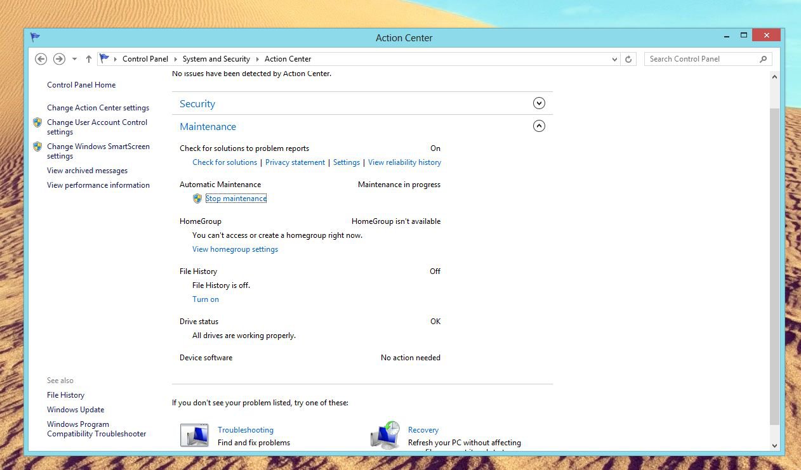Click Stop maintenance link

click(x=236, y=199)
